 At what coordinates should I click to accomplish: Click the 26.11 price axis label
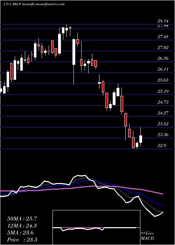click(x=163, y=69)
